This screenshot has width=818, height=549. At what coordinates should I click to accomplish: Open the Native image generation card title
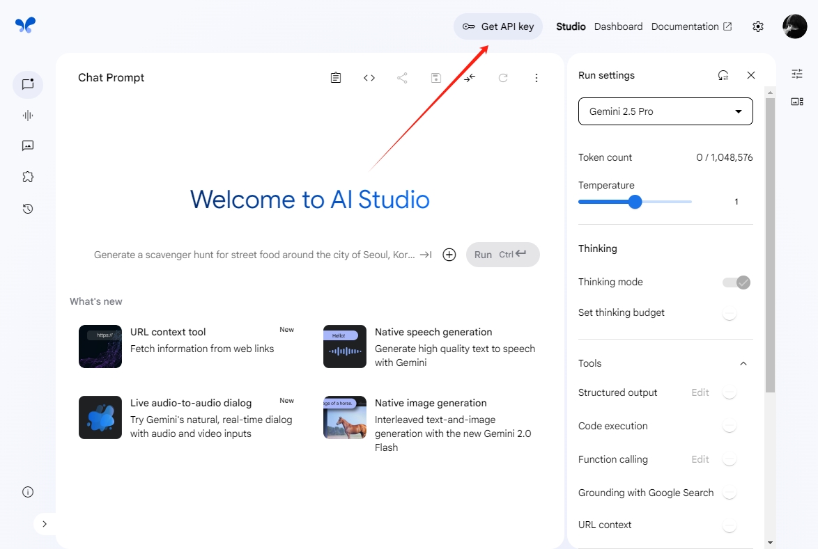(x=431, y=403)
